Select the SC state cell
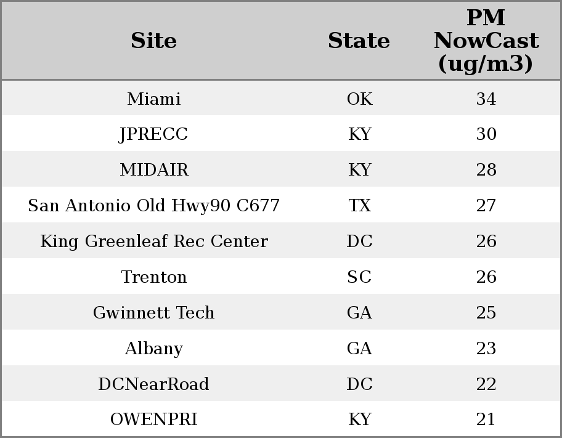Viewport: 562px width, 438px height. (x=359, y=277)
